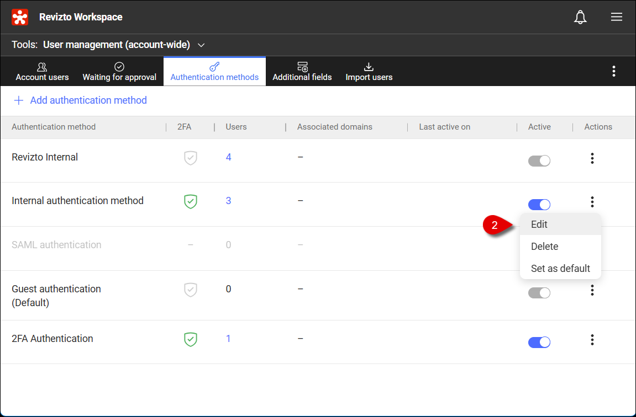The image size is (636, 417).
Task: Click the 2FA shield for 2FA Authentication
Action: (x=190, y=339)
